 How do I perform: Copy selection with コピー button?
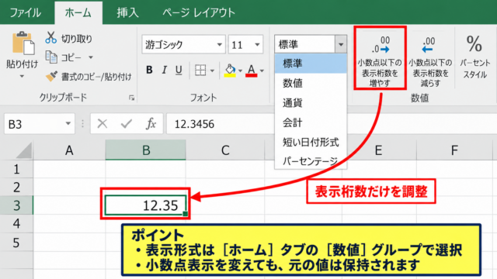64,57
